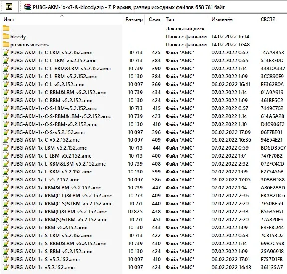Select the bloody folder icon

6,36
